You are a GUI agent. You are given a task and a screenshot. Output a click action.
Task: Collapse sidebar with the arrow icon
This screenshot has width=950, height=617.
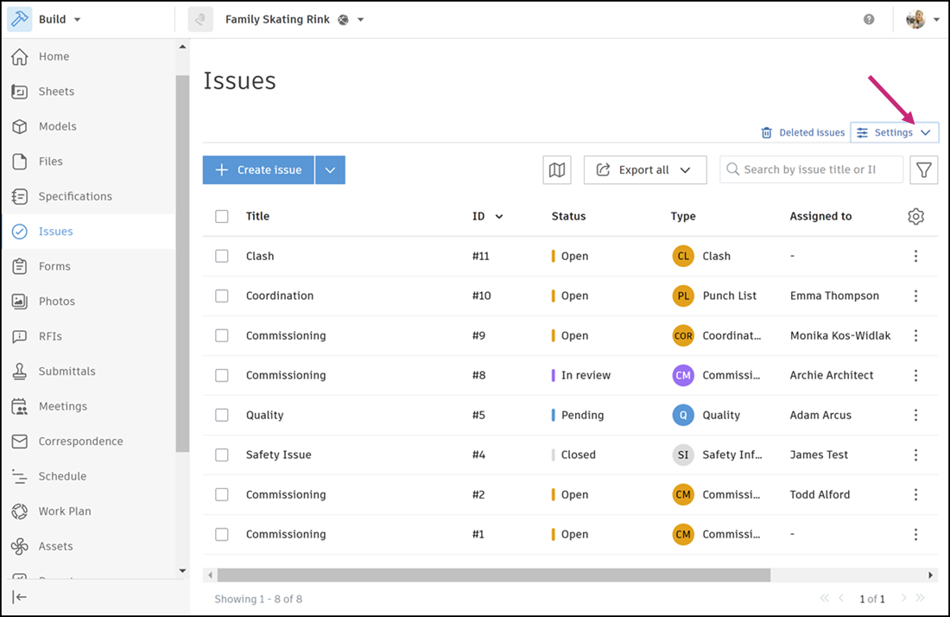[19, 597]
